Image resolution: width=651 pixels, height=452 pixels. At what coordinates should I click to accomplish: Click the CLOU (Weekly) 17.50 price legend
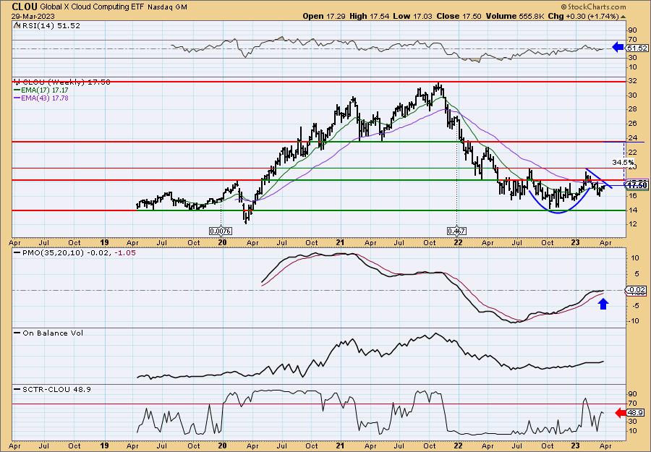[62, 82]
